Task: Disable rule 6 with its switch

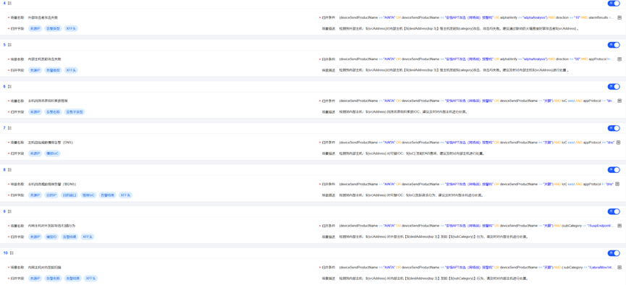Action: pyautogui.click(x=614, y=87)
